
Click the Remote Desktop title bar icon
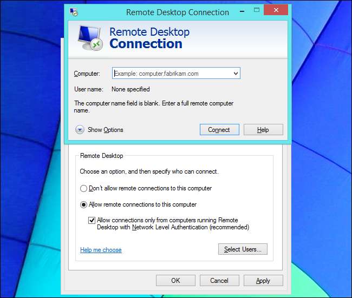tap(74, 12)
